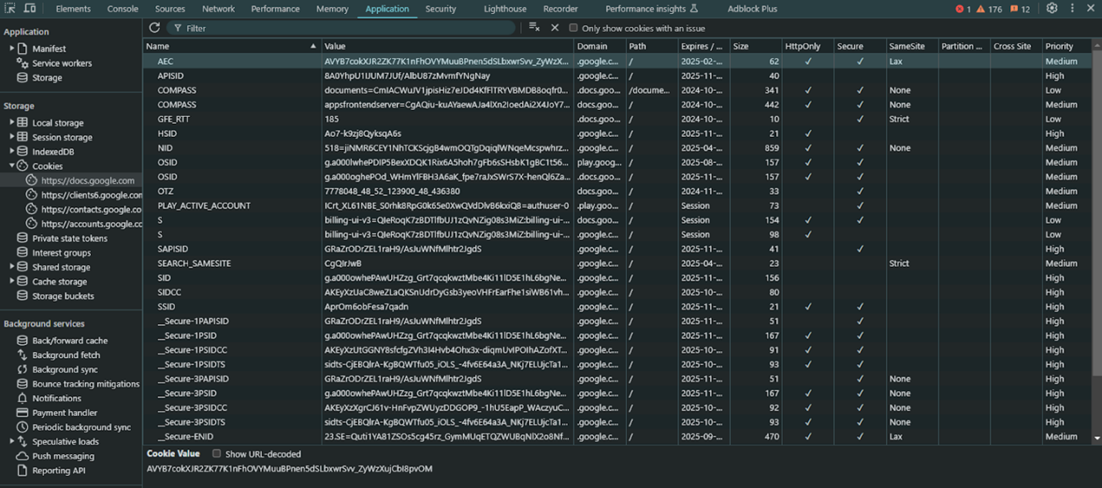Click the Storage icon under Application
1102x488 pixels.
point(22,78)
